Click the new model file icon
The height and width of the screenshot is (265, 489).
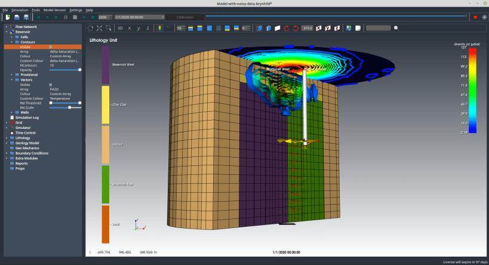coord(8,17)
